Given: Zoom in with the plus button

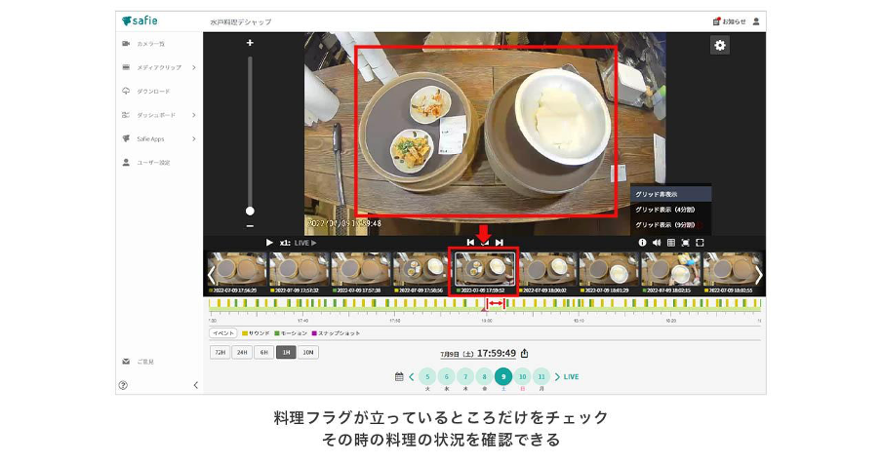Looking at the screenshot, I should (x=250, y=43).
